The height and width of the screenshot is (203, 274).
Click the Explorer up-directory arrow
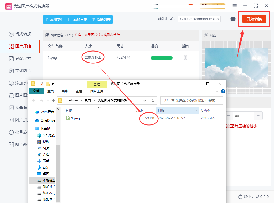[54, 101]
